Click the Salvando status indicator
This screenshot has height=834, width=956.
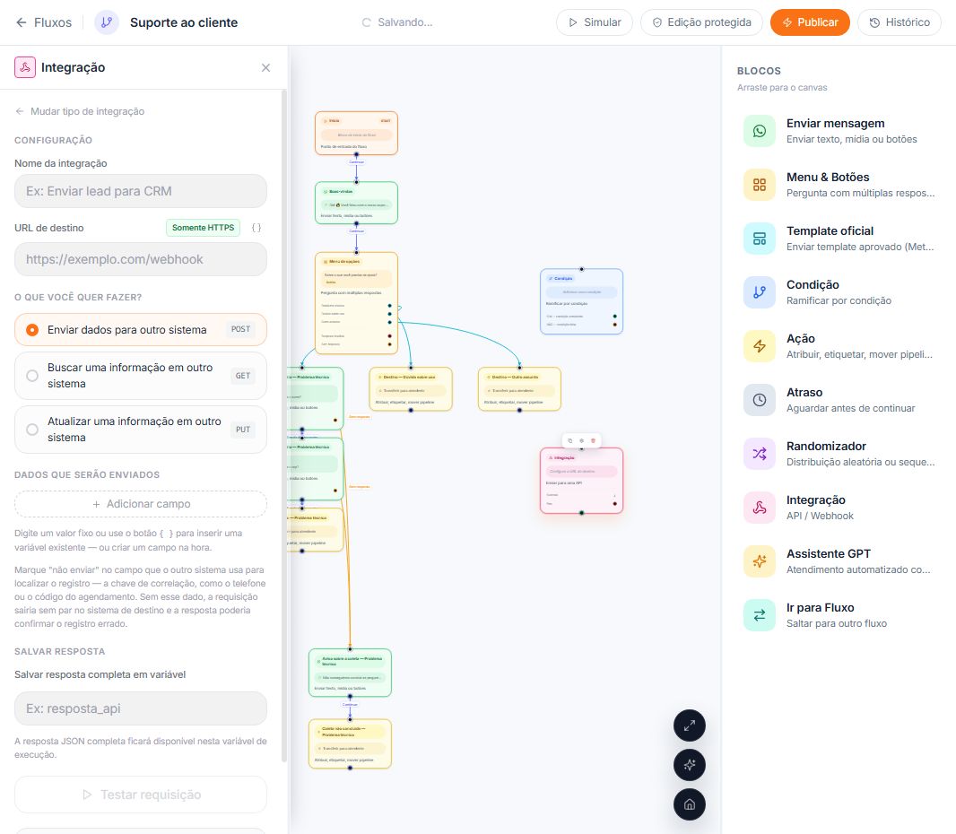tap(397, 22)
